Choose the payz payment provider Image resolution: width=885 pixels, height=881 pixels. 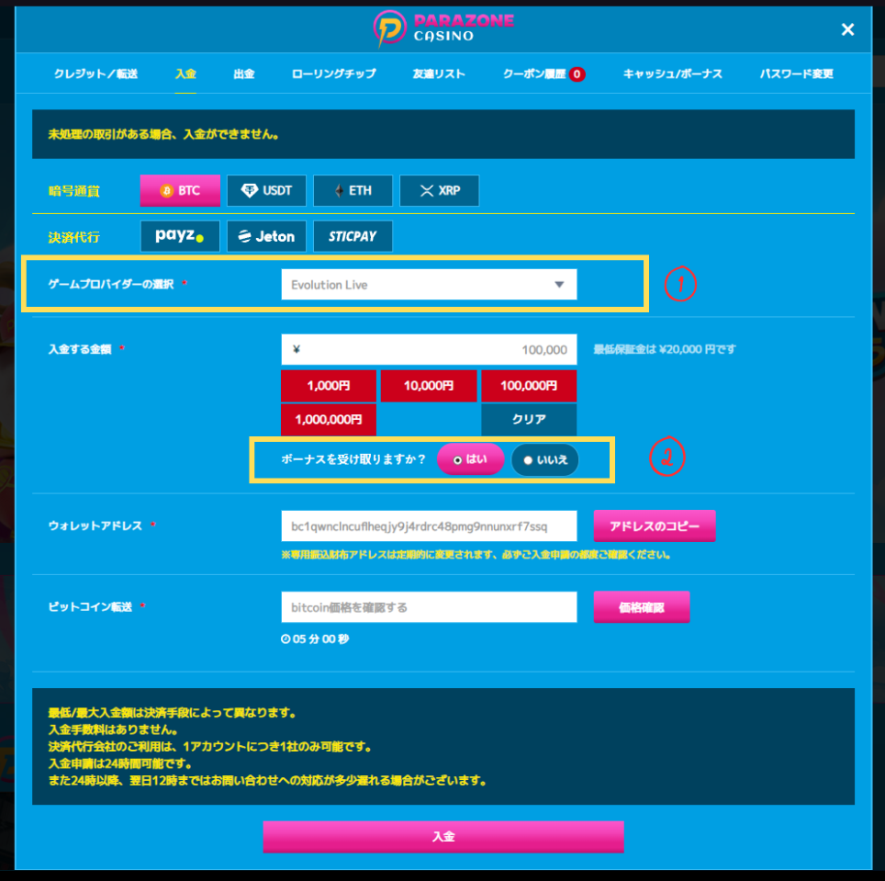click(x=180, y=236)
